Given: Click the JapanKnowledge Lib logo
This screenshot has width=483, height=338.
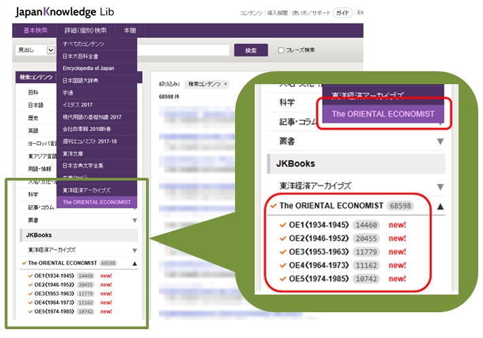Looking at the screenshot, I should [65, 12].
